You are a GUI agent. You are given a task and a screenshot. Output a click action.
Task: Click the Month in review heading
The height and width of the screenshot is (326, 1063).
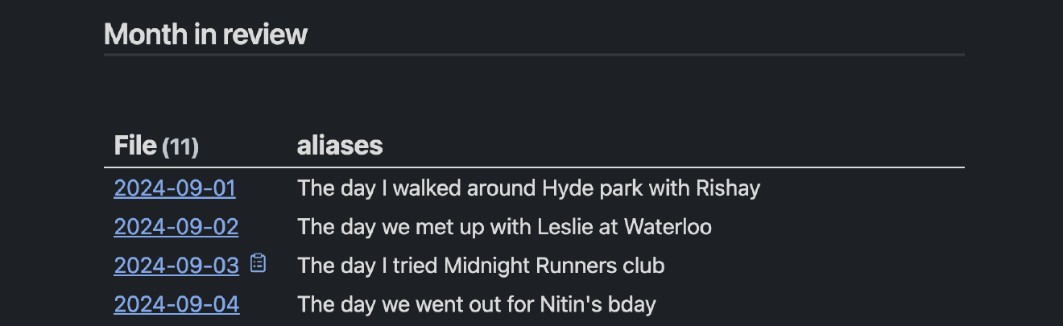pos(205,34)
